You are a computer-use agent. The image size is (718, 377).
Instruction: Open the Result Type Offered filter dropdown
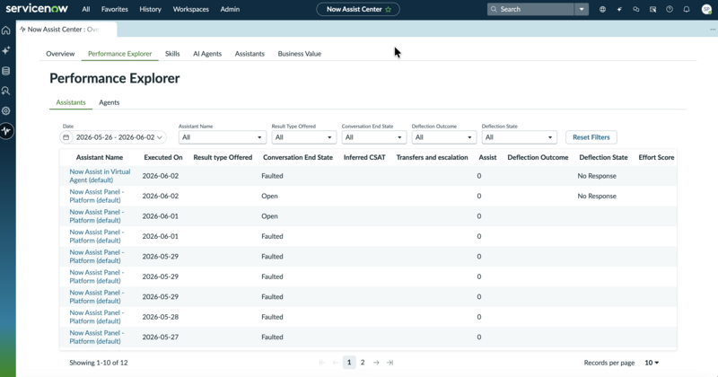[304, 137]
